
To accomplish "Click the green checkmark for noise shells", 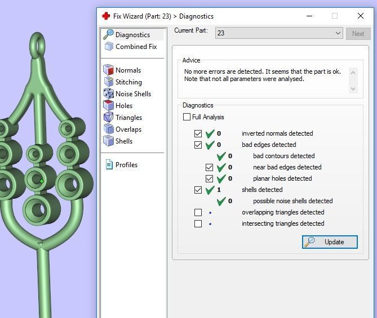I will (221, 201).
